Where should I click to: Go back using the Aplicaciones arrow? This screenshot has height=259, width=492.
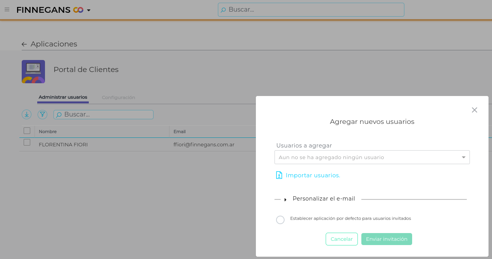tap(24, 44)
